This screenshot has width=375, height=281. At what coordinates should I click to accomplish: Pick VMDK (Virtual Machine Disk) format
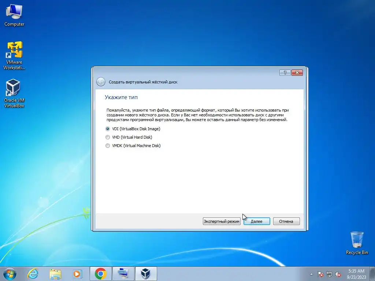click(x=133, y=146)
